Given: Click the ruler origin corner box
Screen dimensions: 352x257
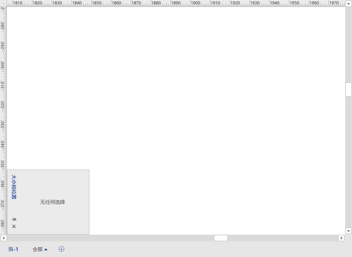Looking at the screenshot, I should click(x=3, y=3).
